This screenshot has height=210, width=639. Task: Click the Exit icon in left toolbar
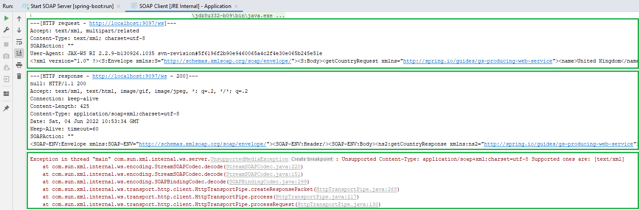(6, 79)
